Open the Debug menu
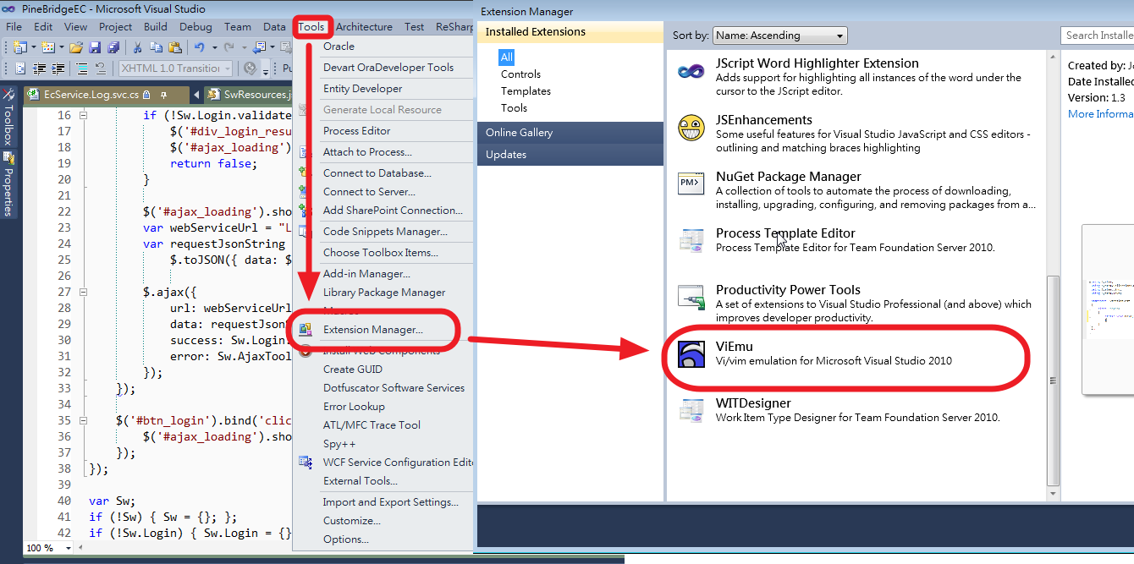 195,27
